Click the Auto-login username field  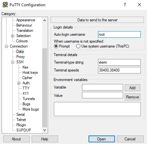coord(119,34)
